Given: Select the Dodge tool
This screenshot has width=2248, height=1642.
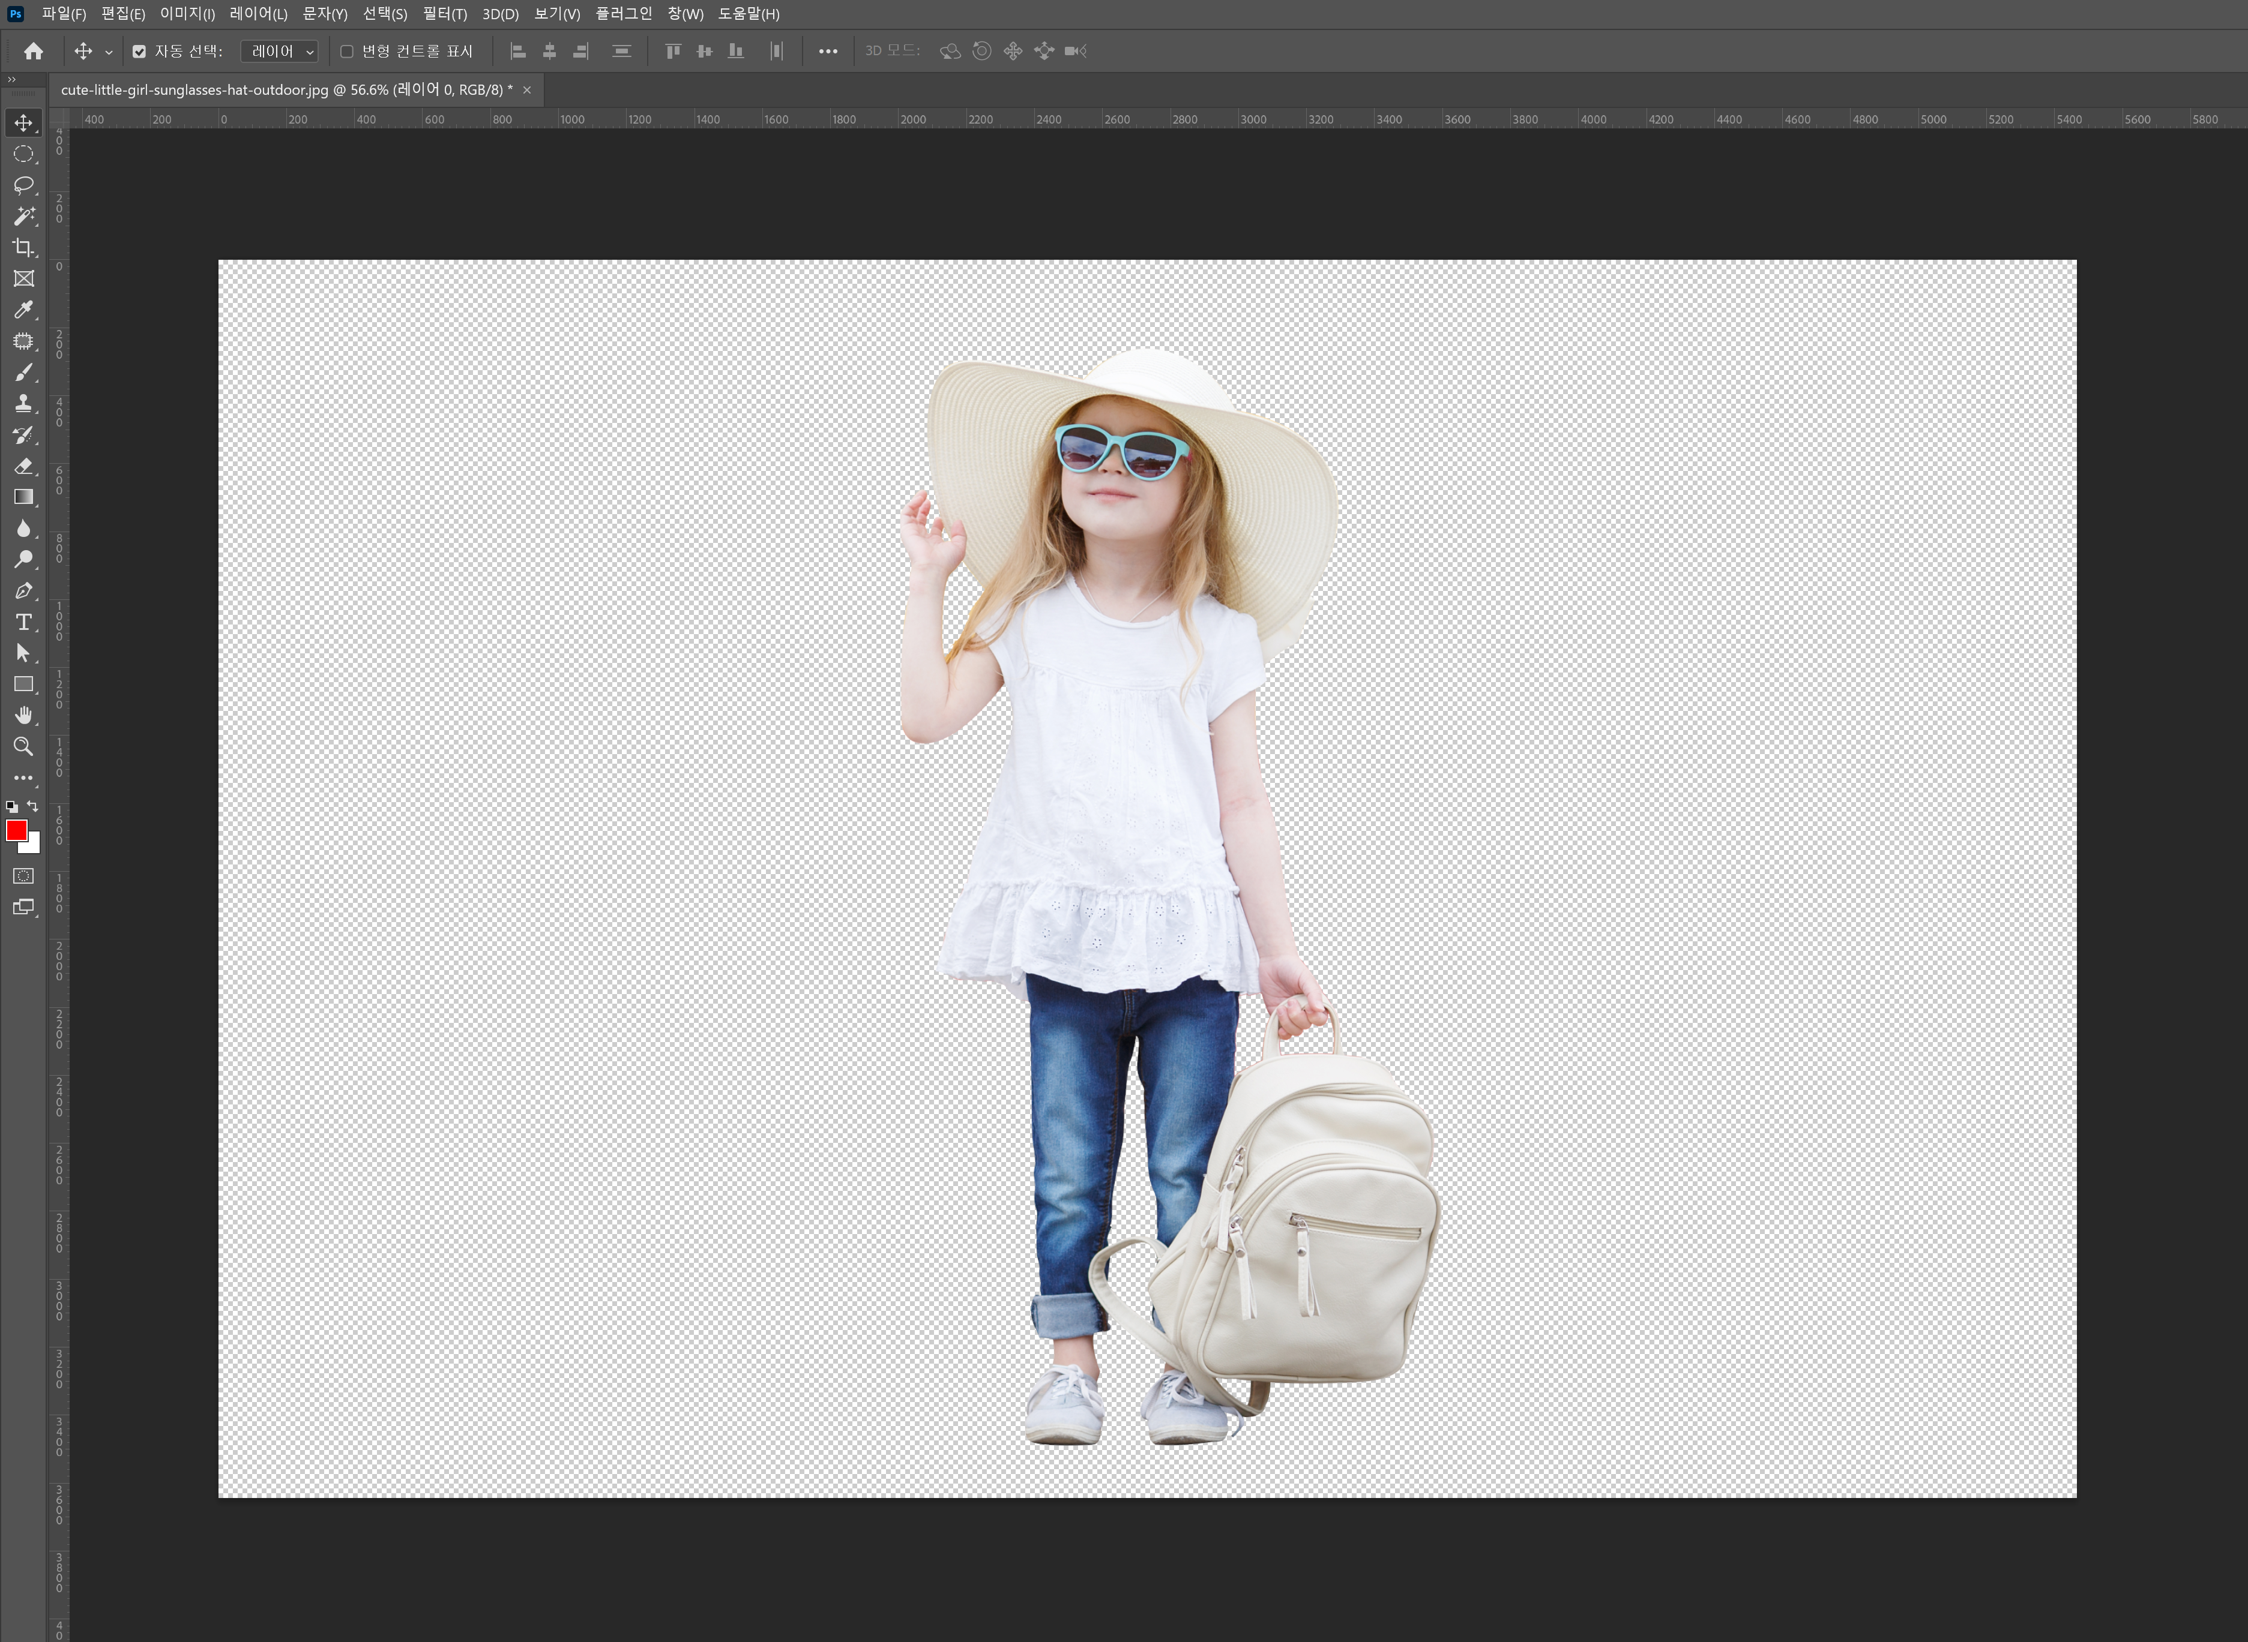Looking at the screenshot, I should [24, 560].
